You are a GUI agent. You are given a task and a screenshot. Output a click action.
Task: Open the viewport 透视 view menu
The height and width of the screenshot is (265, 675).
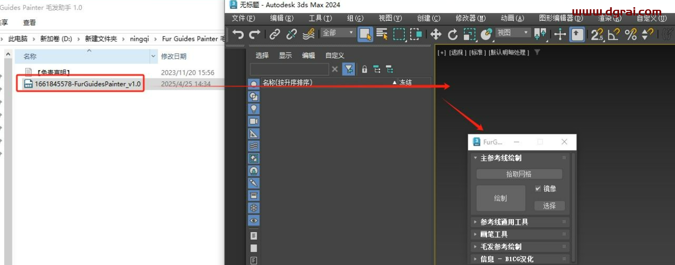coord(457,53)
